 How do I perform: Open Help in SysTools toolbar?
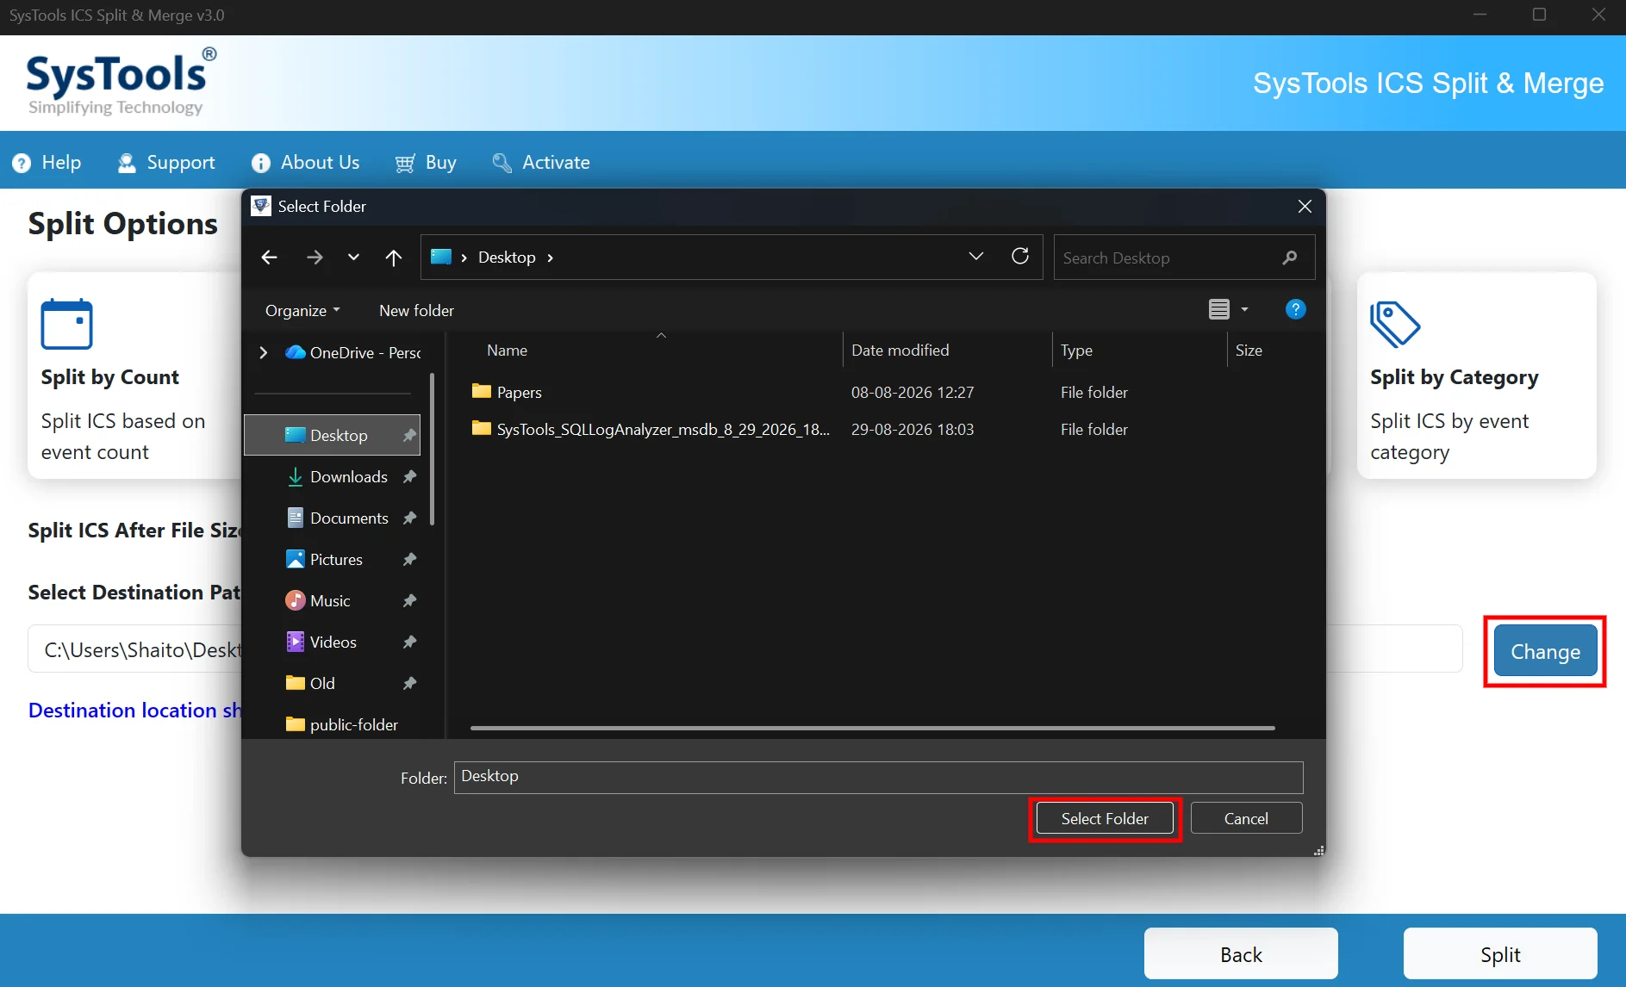click(47, 162)
